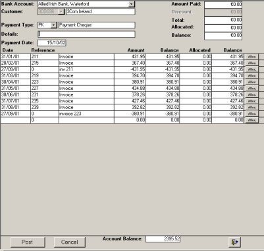Screen dimensions: 264x251
Task: Click amount cell 434.88
Action: coord(130,89)
